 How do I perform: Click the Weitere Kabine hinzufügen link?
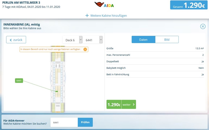108,16
